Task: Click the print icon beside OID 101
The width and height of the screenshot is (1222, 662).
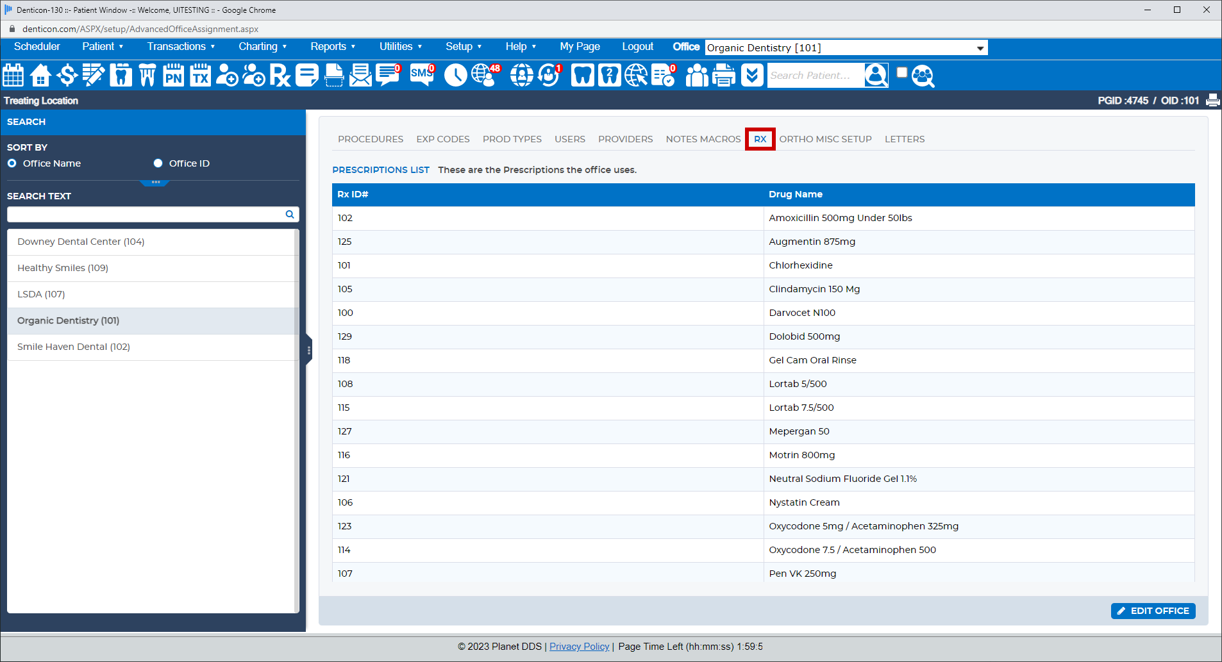Action: point(1213,101)
